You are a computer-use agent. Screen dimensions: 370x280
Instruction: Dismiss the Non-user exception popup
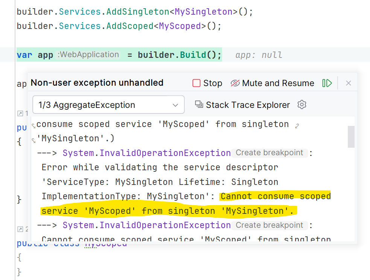click(348, 83)
